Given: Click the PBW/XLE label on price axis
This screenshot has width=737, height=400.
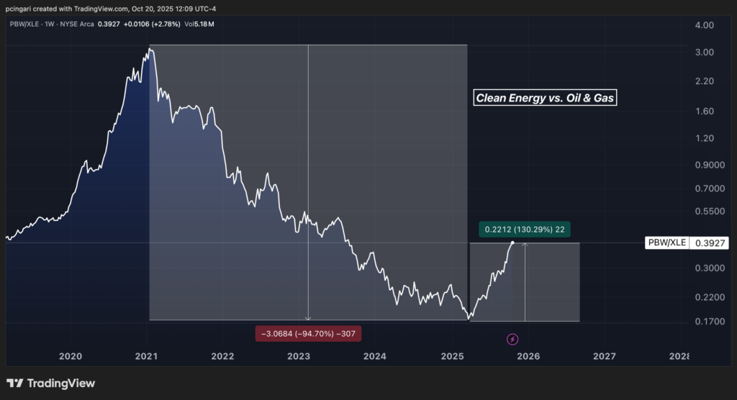Looking at the screenshot, I should [x=666, y=243].
